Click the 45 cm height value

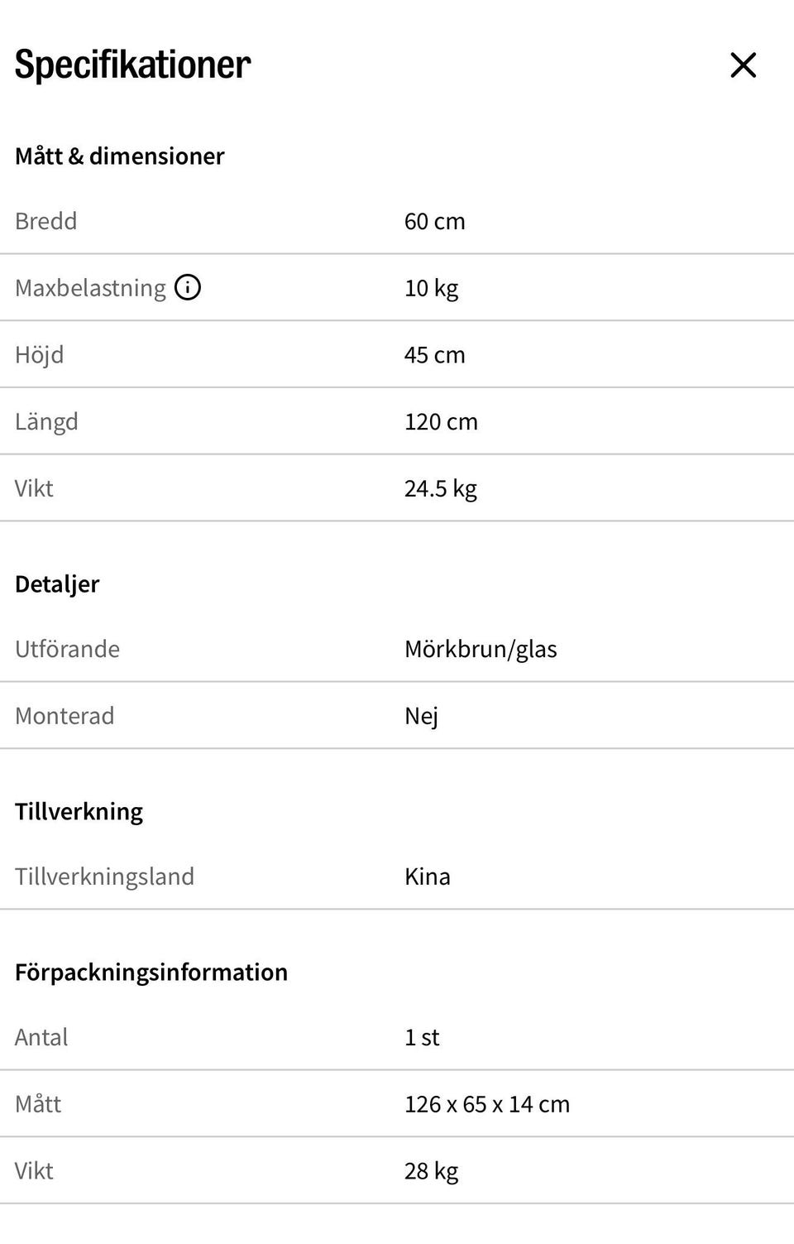pyautogui.click(x=434, y=355)
